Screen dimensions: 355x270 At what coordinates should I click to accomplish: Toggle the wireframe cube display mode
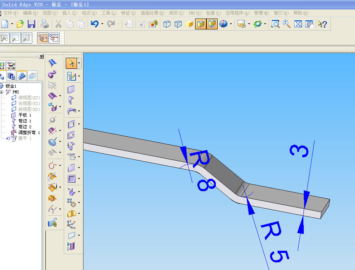pos(167,24)
